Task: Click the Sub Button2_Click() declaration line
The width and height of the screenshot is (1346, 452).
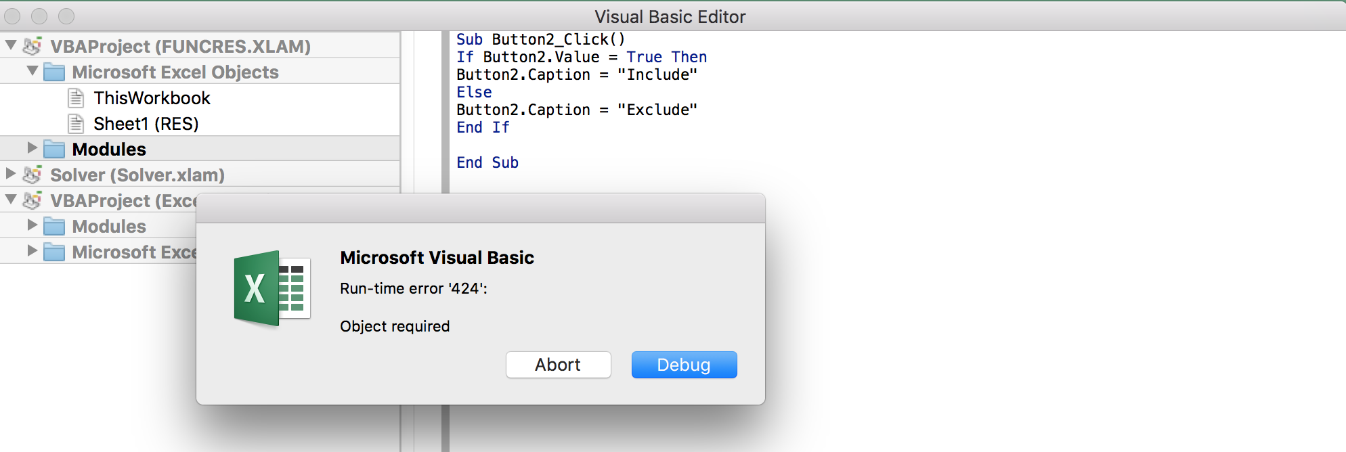Action: point(540,39)
